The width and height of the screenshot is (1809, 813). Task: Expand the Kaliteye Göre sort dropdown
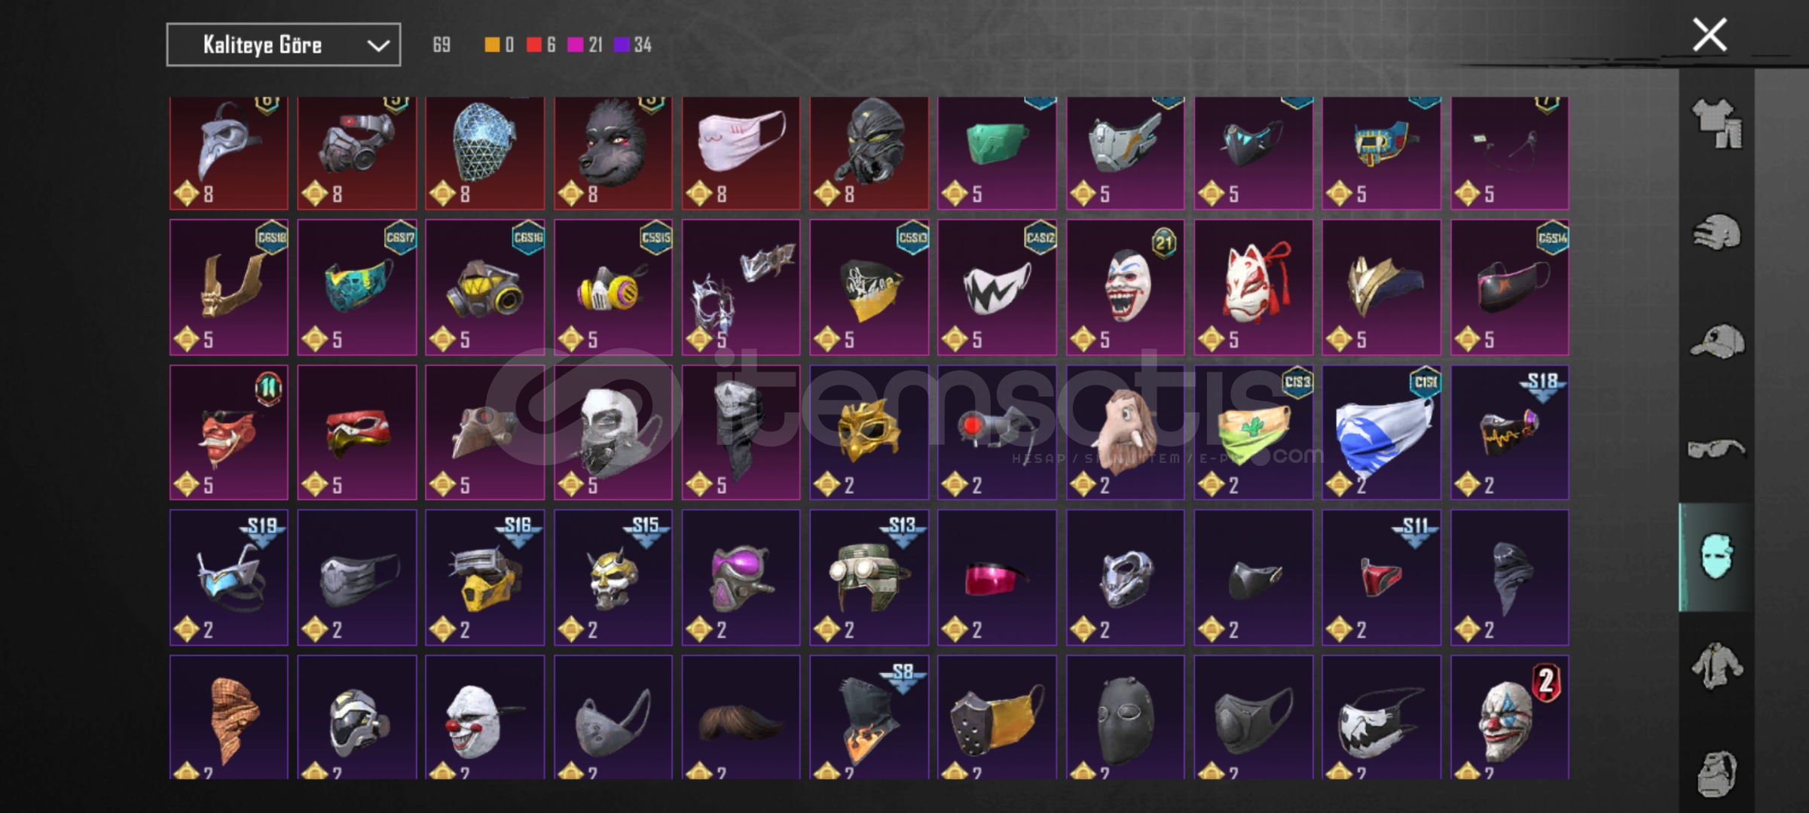[283, 45]
